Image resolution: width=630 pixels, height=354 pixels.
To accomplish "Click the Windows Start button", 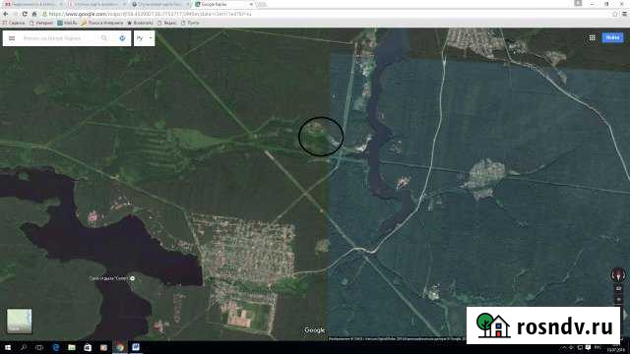I will [x=8, y=347].
